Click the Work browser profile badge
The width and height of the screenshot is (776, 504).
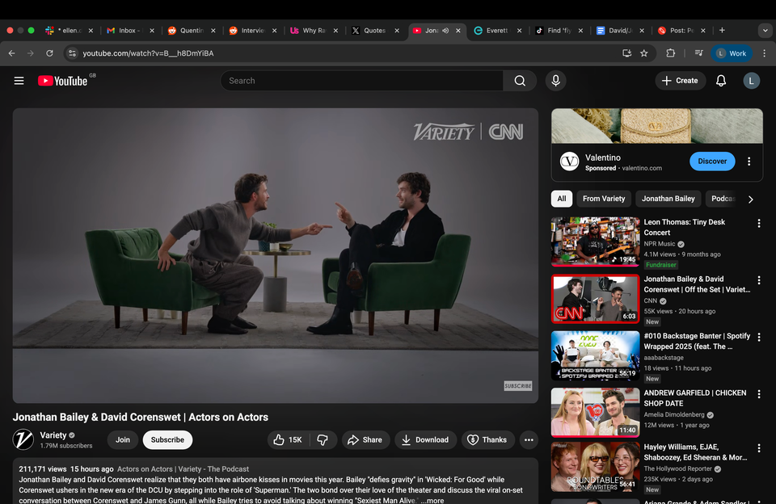[x=732, y=53]
